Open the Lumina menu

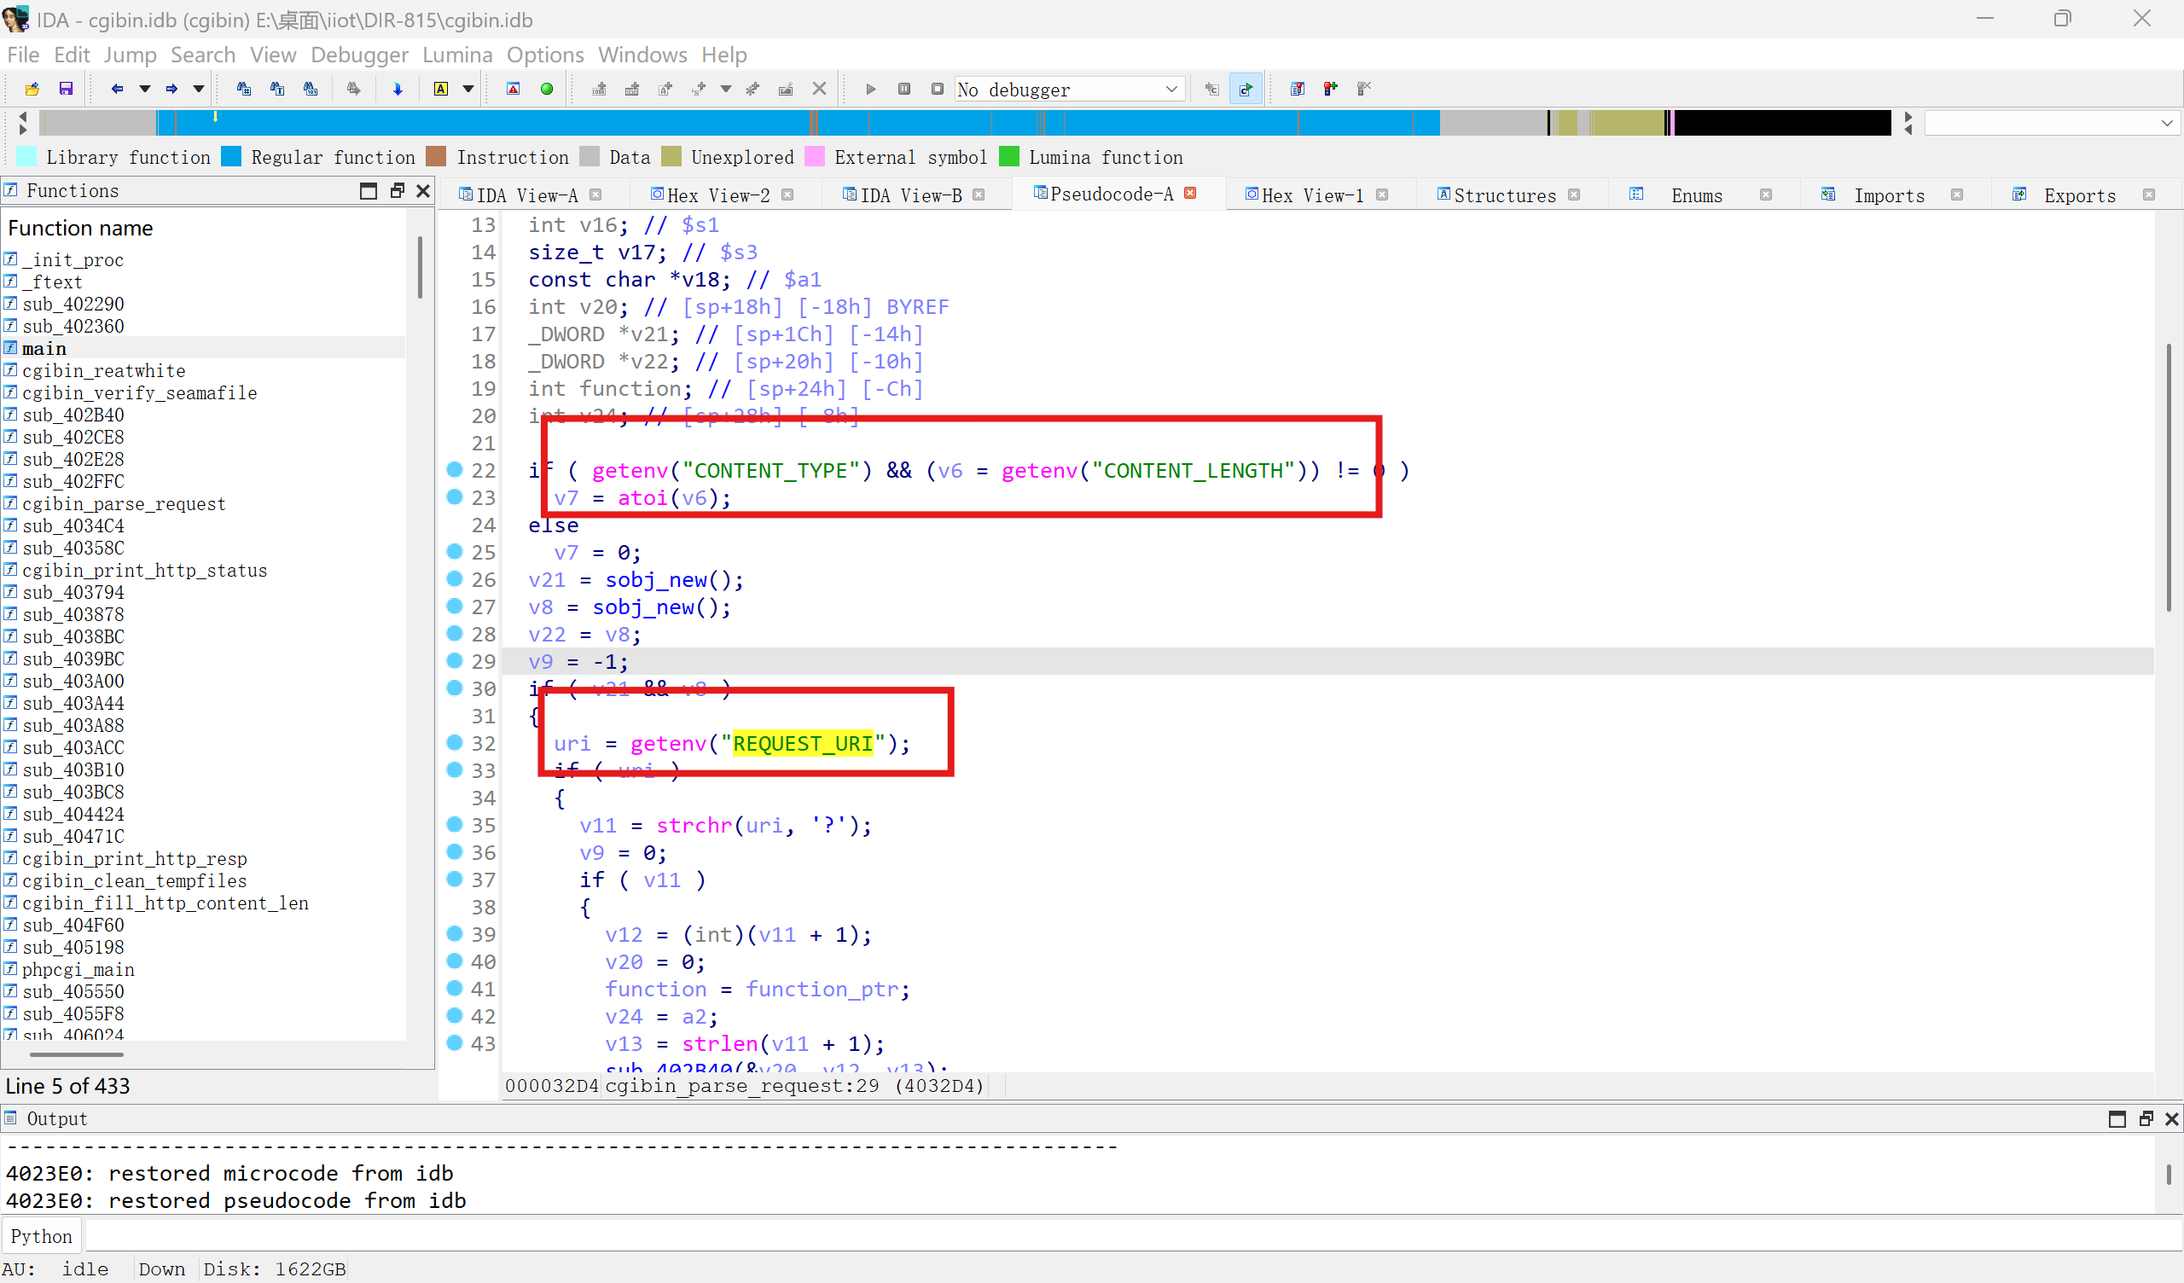[x=456, y=55]
